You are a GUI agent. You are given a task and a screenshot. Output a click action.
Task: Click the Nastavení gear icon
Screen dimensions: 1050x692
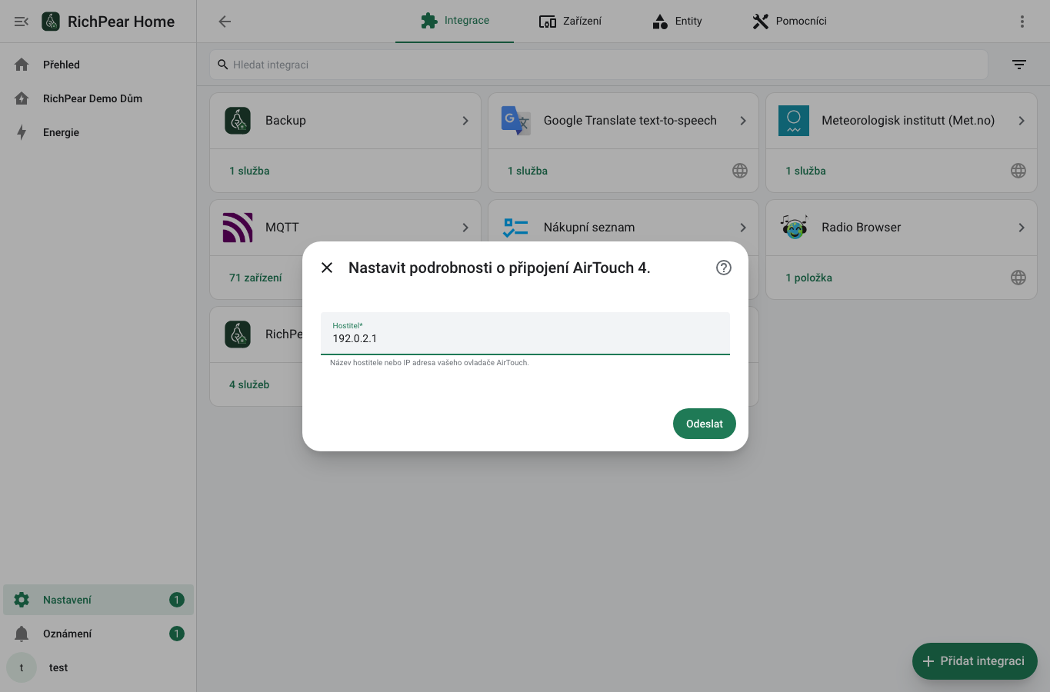tap(22, 600)
